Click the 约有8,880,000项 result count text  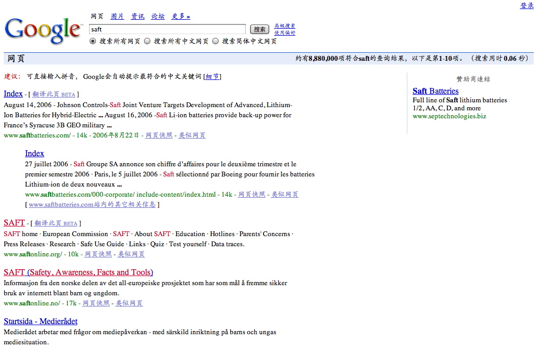319,59
